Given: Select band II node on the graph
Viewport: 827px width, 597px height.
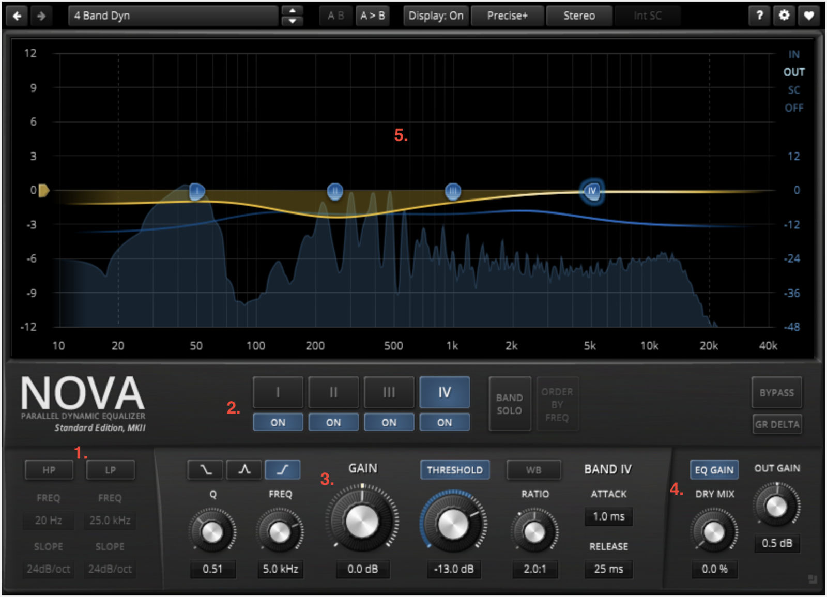Looking at the screenshot, I should tap(335, 192).
